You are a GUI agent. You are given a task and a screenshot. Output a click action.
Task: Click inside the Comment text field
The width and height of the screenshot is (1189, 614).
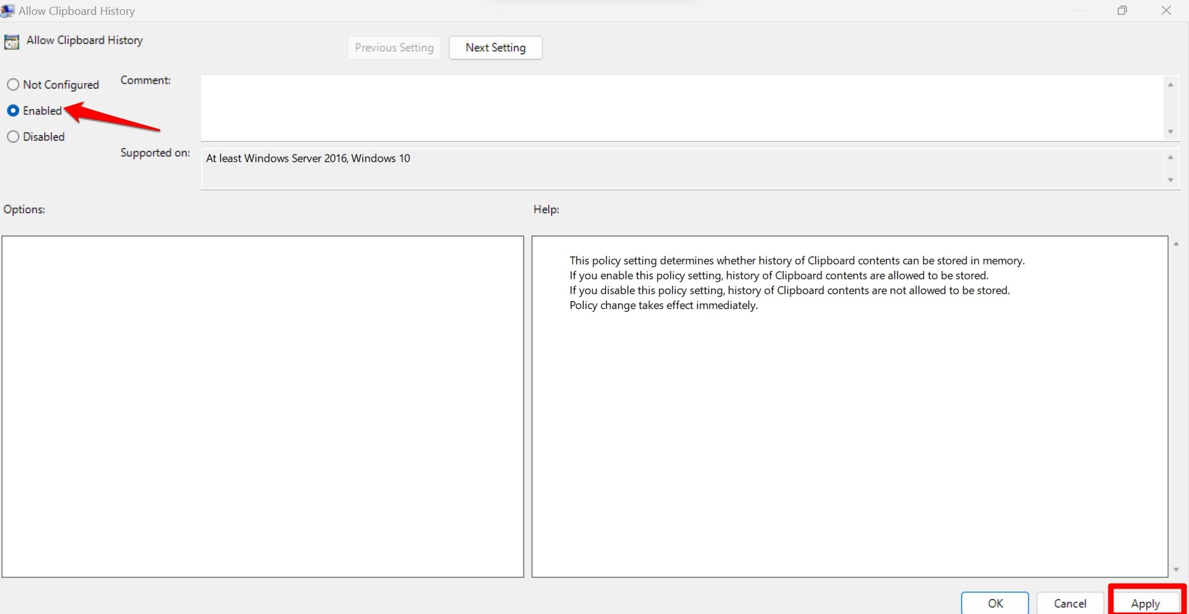pyautogui.click(x=682, y=108)
